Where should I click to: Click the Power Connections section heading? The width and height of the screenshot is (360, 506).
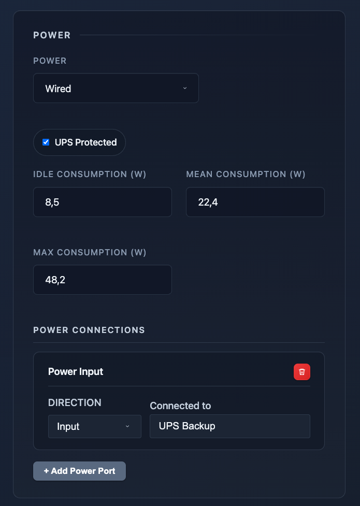click(89, 330)
